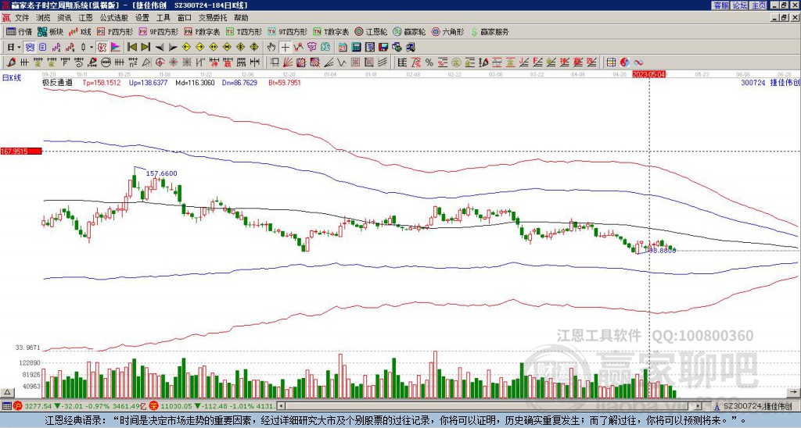Open the 帮助 menu
801x428 pixels.
[241, 18]
